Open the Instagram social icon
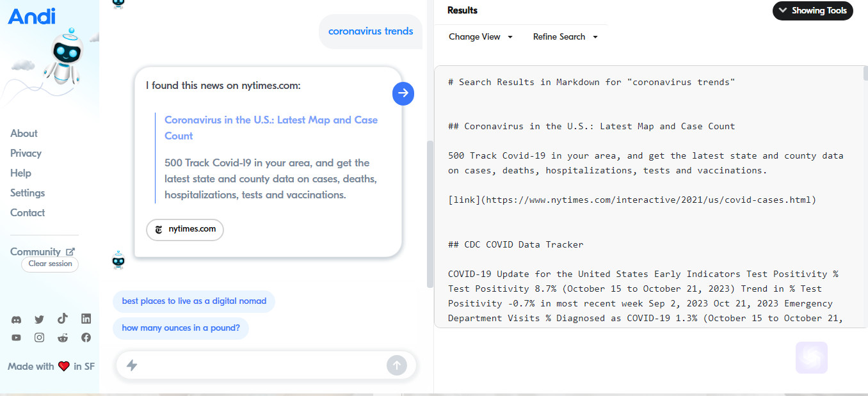Viewport: 868px width, 396px height. (39, 338)
